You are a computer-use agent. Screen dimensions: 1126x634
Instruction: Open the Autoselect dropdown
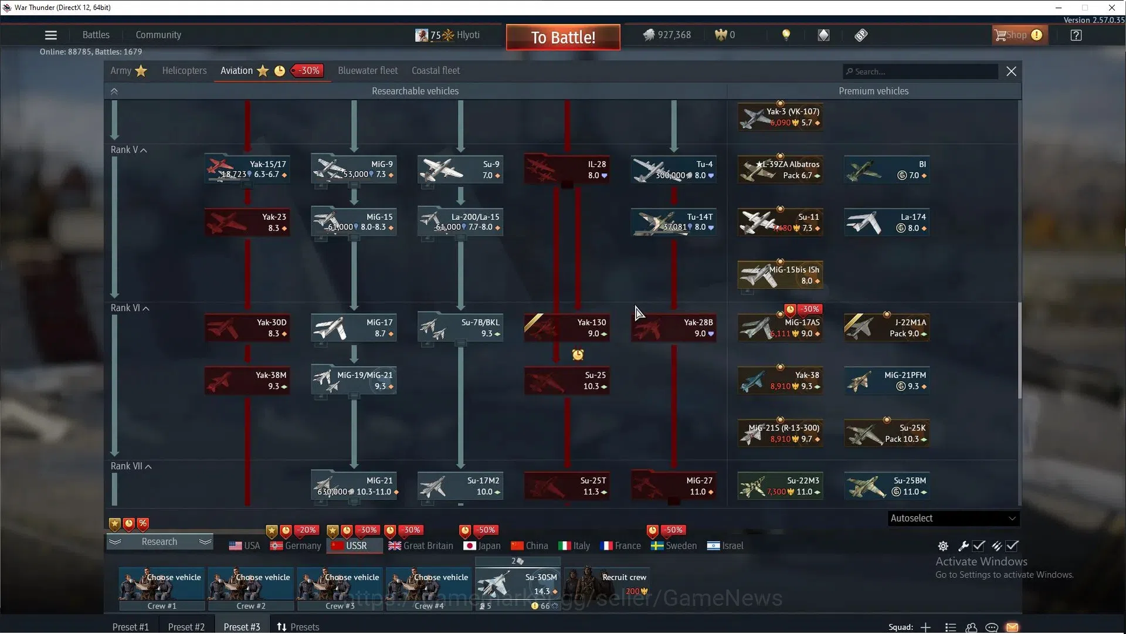[x=953, y=519]
